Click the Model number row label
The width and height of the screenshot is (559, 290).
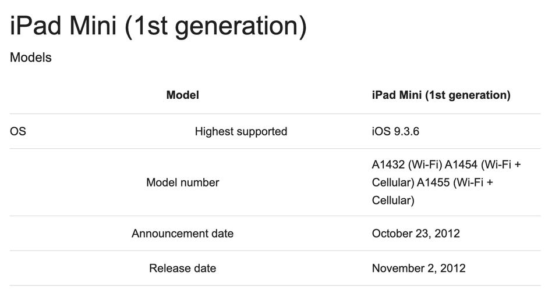tap(182, 182)
